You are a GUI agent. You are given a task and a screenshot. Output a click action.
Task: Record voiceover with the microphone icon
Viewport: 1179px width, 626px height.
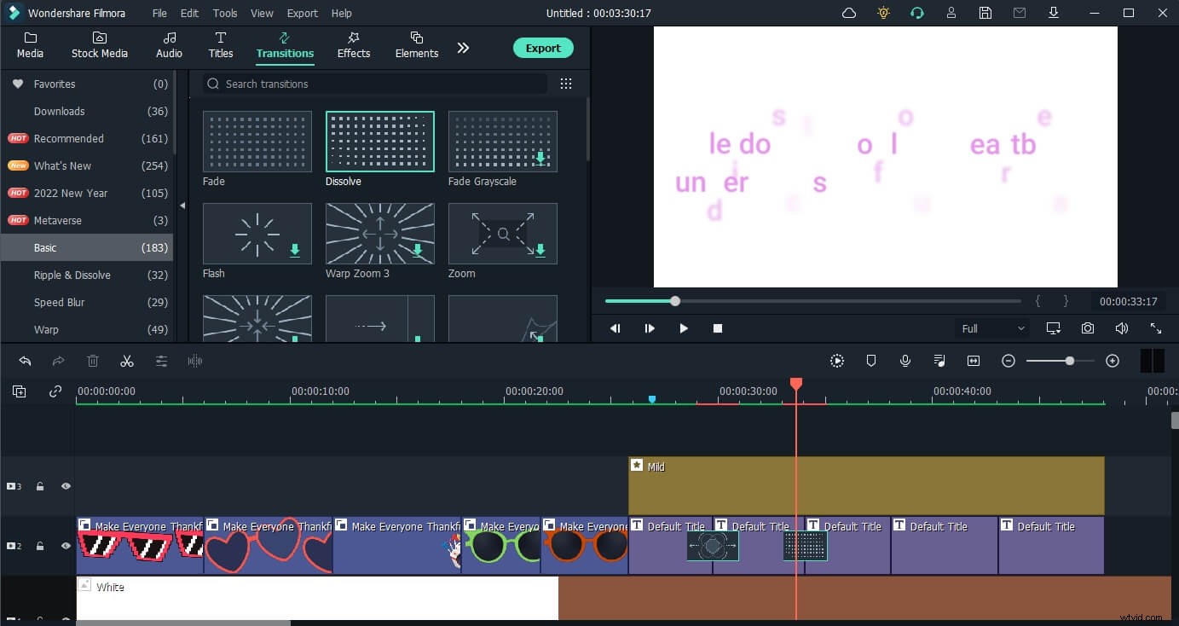905,361
